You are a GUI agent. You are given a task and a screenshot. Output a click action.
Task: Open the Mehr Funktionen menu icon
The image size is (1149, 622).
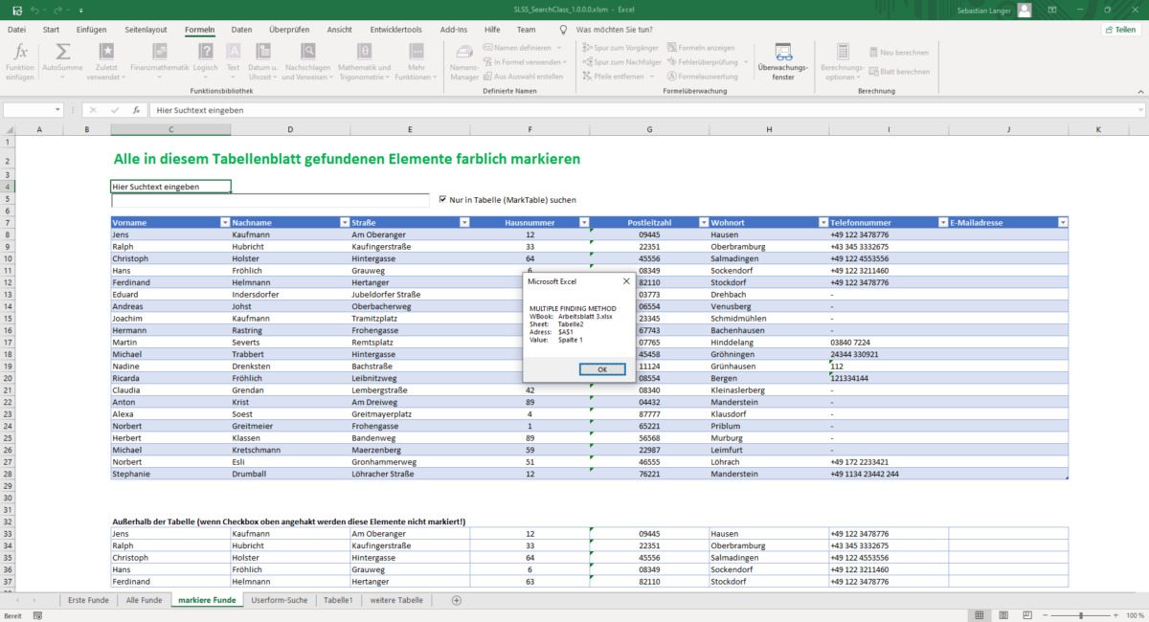[x=416, y=52]
